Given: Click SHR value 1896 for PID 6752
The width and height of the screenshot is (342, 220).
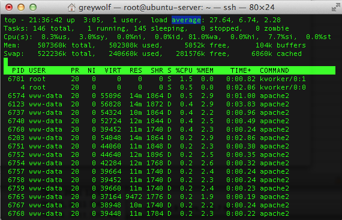Looking at the screenshot, I should pyautogui.click(x=155, y=154).
